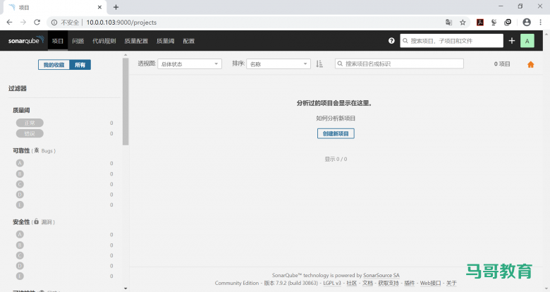Open the 透视图 总体状态 dropdown
This screenshot has width=550, height=292.
189,63
